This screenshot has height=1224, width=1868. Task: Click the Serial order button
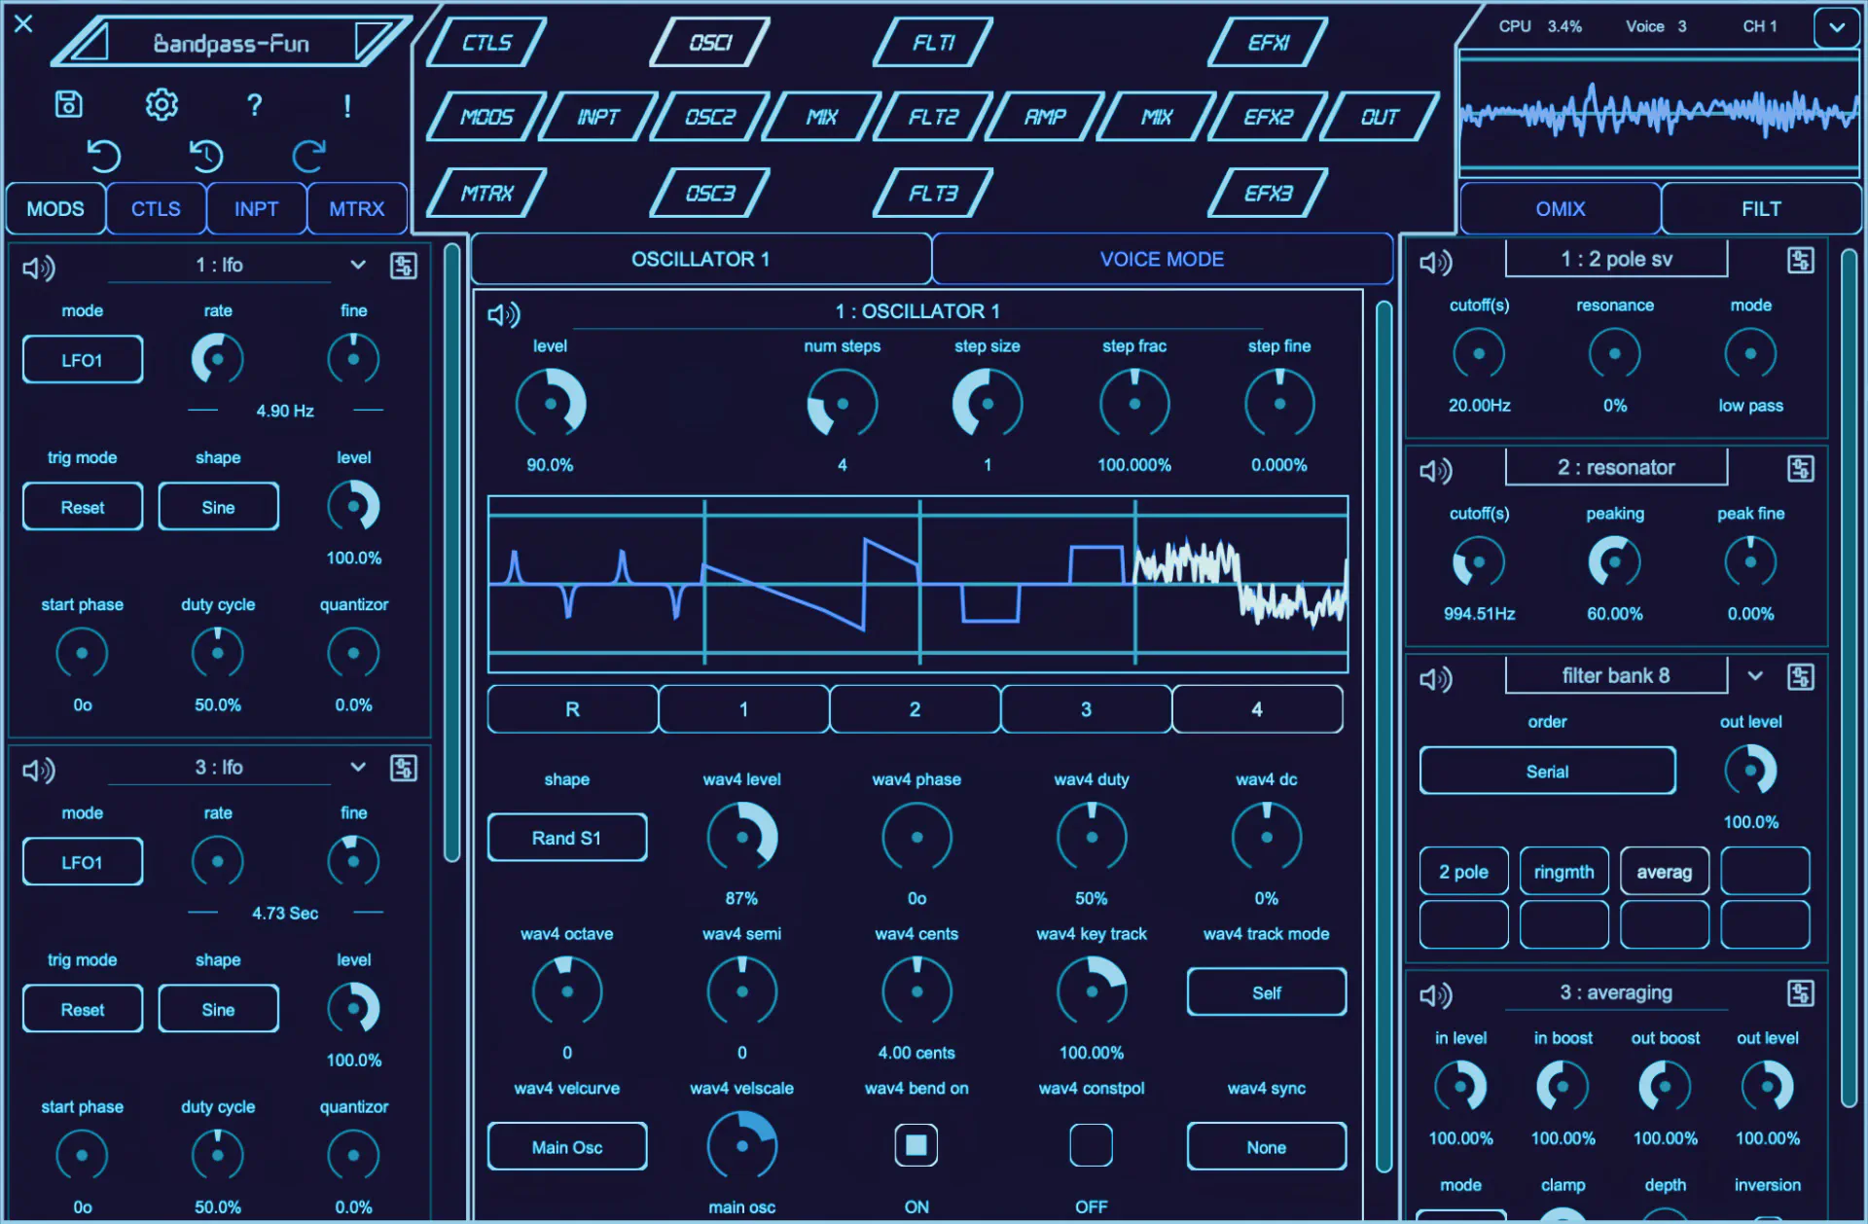point(1547,772)
